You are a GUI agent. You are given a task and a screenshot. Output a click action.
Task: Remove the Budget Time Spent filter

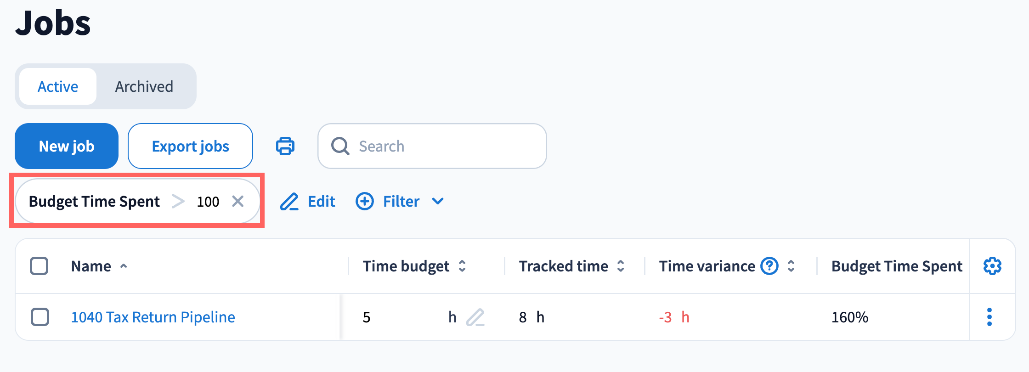pos(237,201)
